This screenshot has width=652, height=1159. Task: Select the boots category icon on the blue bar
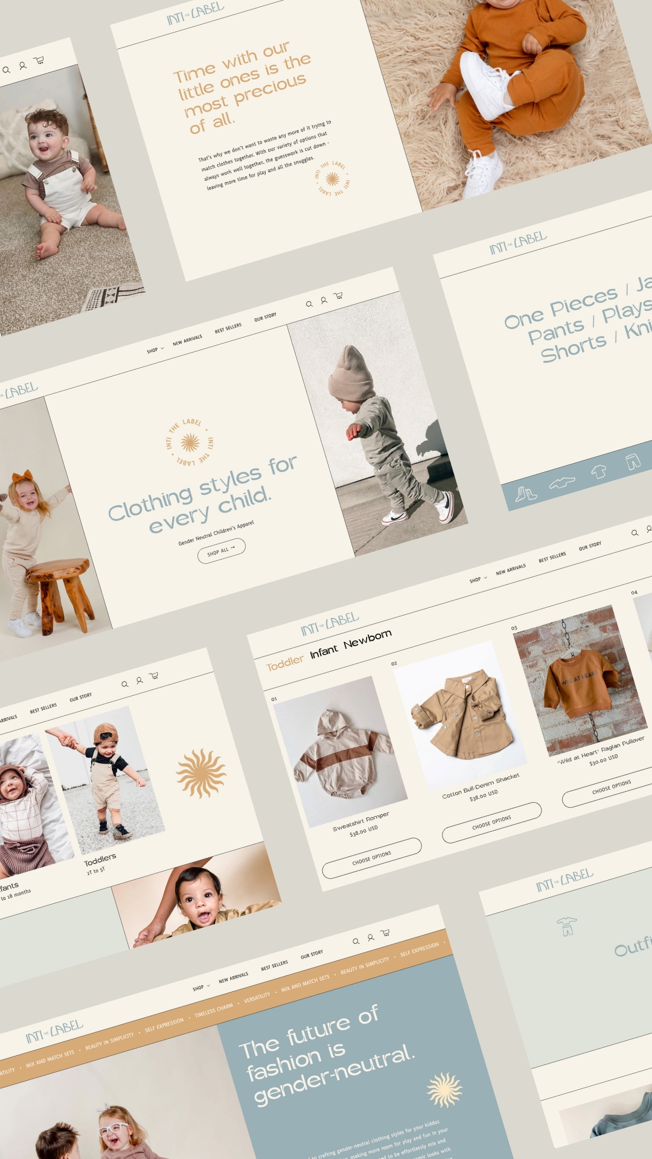click(x=525, y=494)
